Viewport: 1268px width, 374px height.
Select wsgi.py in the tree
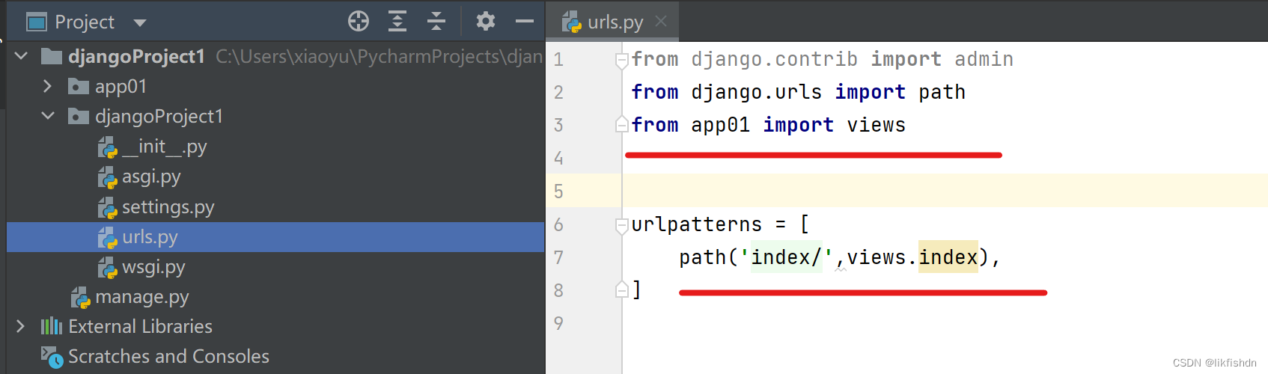pyautogui.click(x=153, y=267)
